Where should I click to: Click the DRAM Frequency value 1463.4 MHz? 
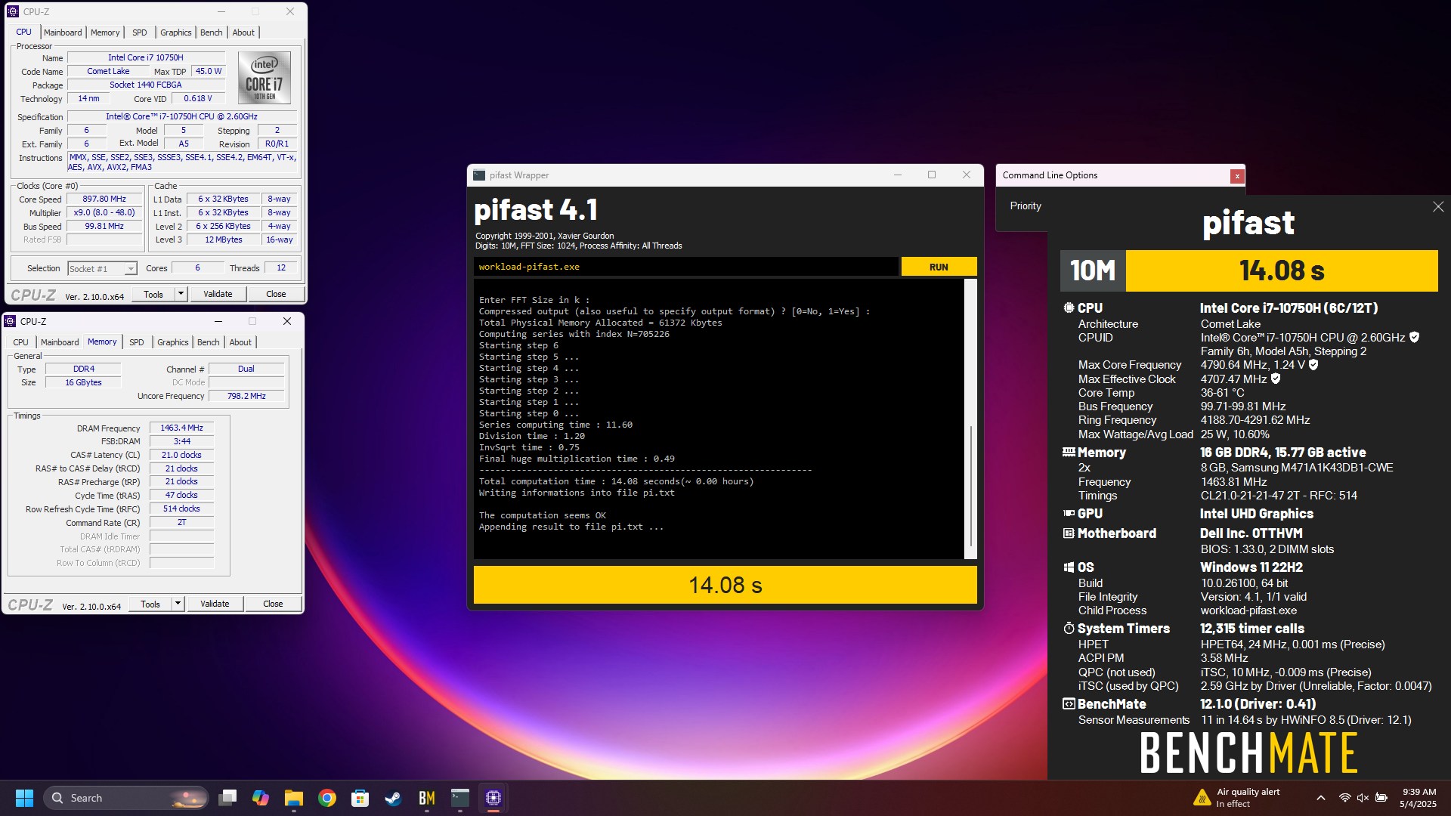click(182, 428)
